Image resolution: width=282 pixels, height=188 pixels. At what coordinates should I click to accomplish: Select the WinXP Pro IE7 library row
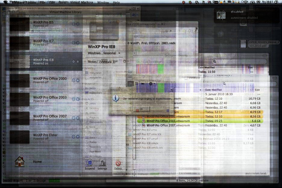(x=44, y=43)
